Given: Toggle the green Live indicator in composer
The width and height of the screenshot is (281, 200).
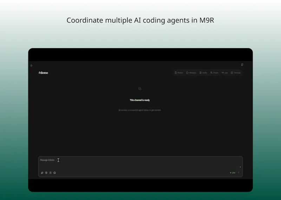Looking at the screenshot, I should click(x=233, y=173).
